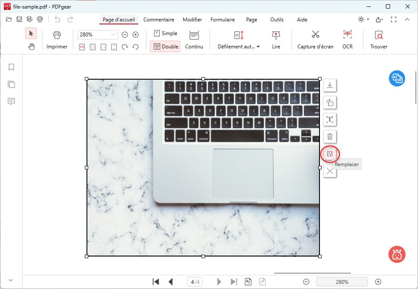The image size is (418, 289).
Task: Switch to the Commentaire tab
Action: click(159, 20)
